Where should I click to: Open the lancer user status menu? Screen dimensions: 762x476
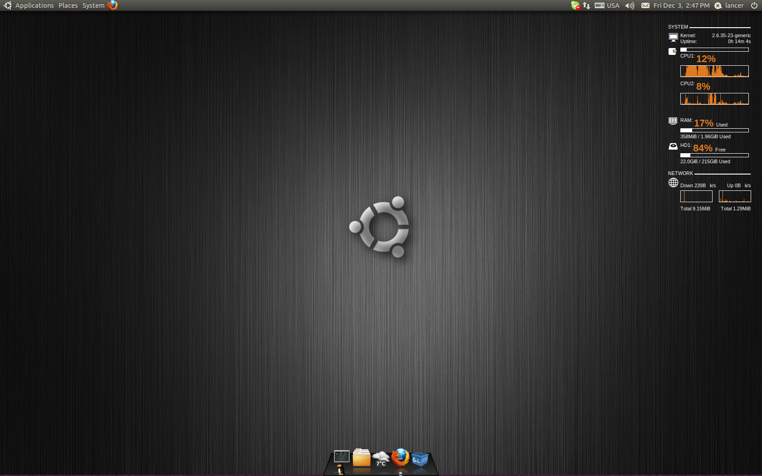[729, 5]
